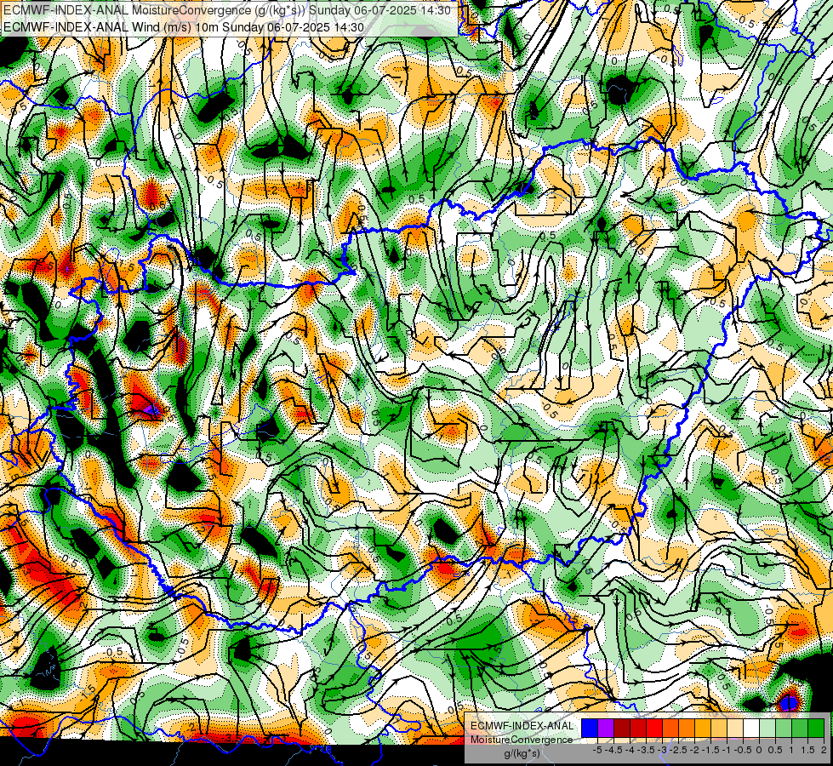833x766 pixels.
Task: Click the g/(kg*s) unit label in legend
Action: pyautogui.click(x=522, y=753)
